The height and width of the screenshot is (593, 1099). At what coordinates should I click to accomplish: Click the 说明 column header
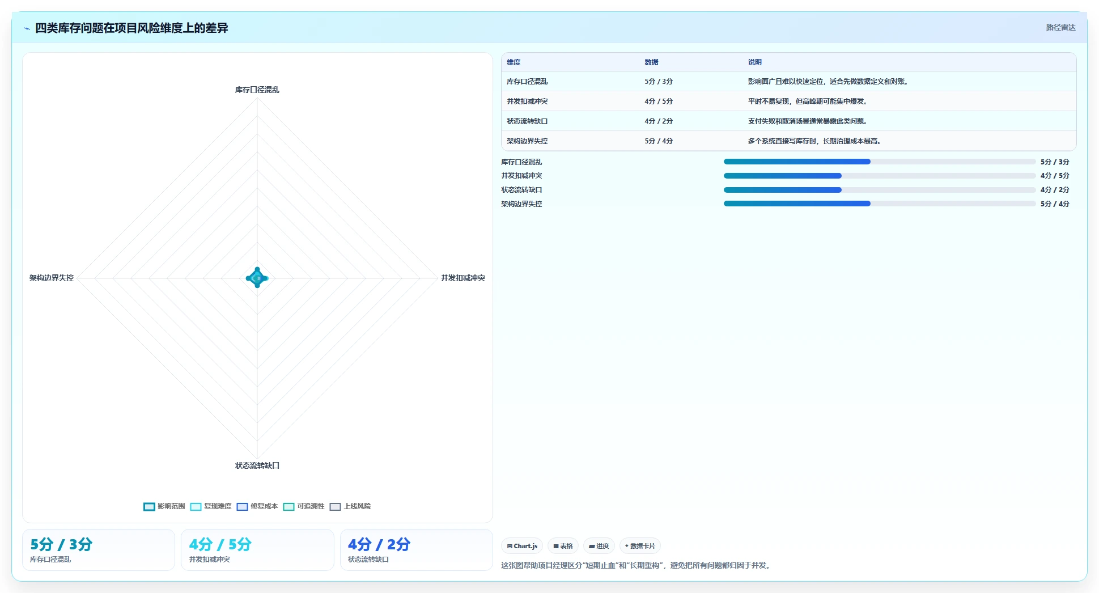pos(754,62)
